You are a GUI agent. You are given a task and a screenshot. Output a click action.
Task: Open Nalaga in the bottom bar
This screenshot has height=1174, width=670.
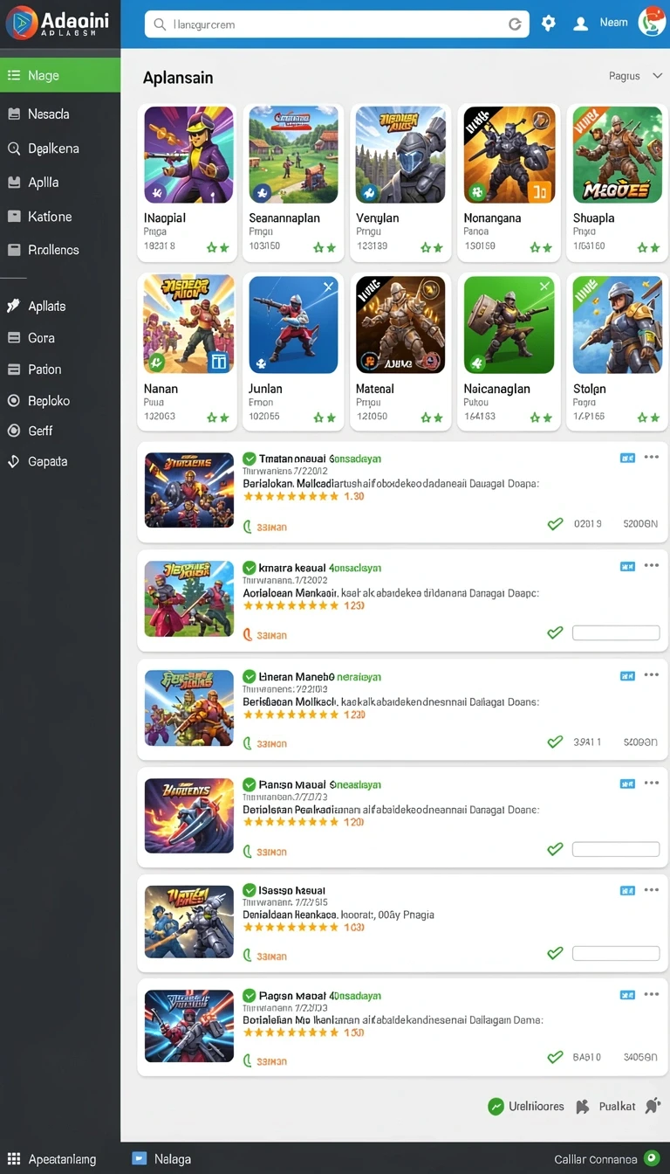[161, 1159]
